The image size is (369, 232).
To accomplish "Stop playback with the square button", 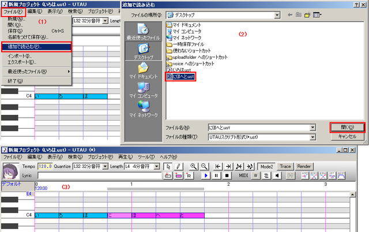I will click(x=227, y=175).
